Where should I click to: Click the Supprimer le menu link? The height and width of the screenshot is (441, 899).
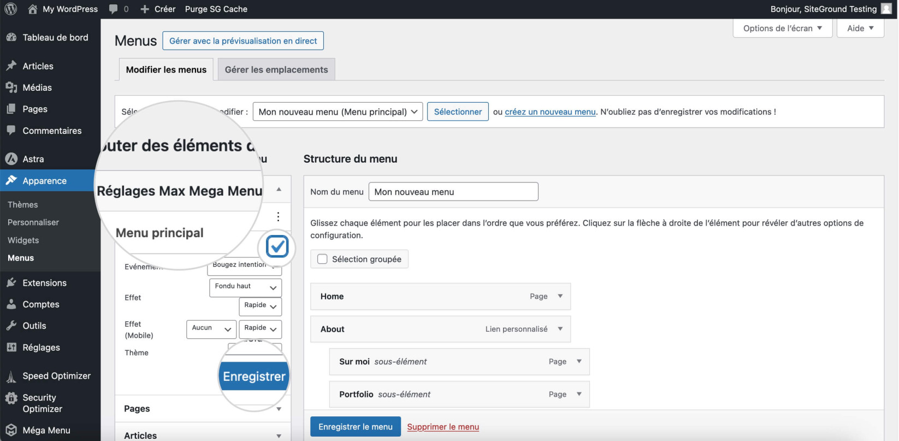(443, 427)
